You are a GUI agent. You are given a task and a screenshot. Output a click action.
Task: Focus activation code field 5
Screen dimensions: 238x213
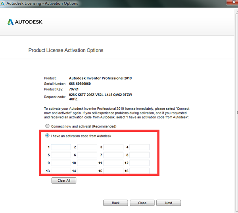coord(61,155)
